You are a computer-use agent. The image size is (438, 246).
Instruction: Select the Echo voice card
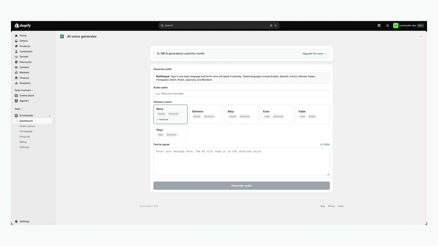[277, 114]
